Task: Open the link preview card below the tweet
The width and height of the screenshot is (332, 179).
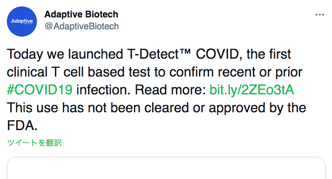Action: [166, 168]
